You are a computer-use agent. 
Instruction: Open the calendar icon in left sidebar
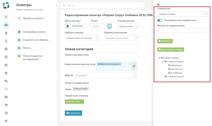6,17
